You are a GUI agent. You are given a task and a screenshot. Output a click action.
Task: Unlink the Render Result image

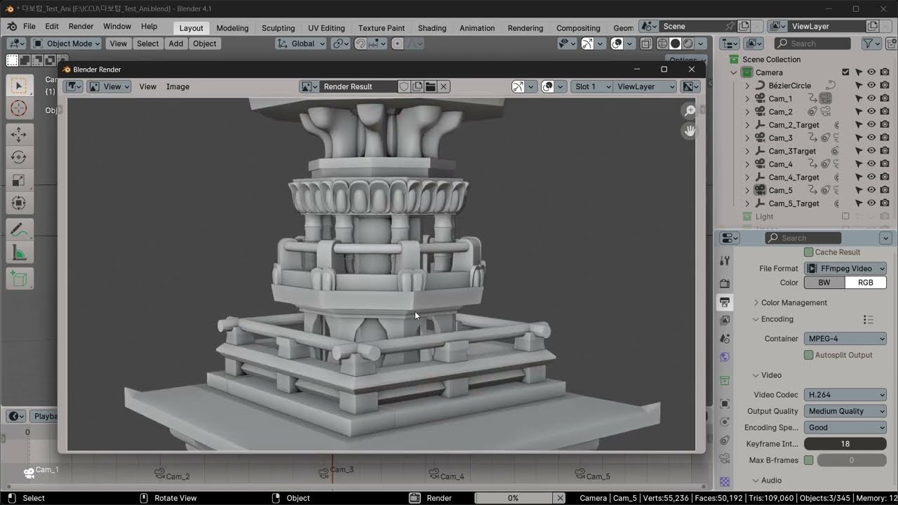444,86
